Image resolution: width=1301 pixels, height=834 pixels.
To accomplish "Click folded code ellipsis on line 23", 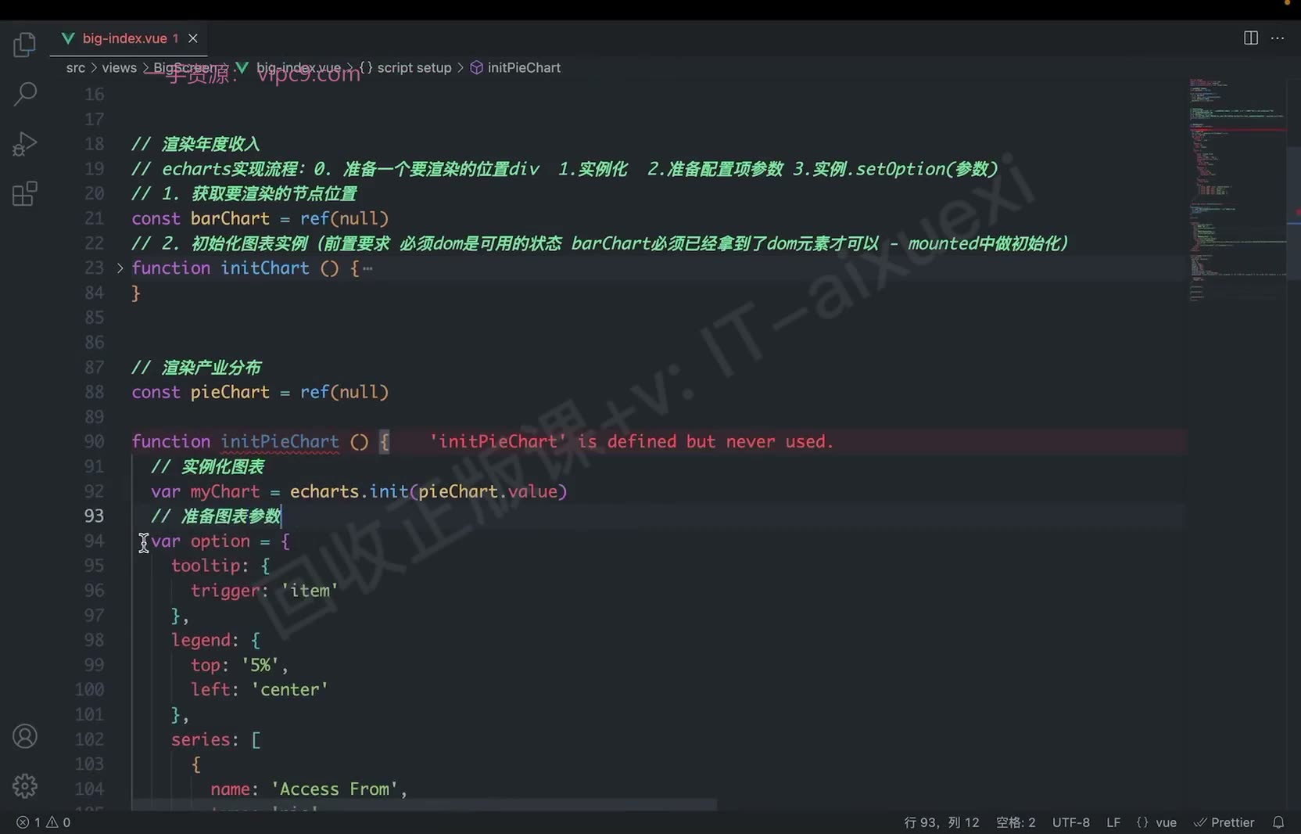I will (x=367, y=268).
